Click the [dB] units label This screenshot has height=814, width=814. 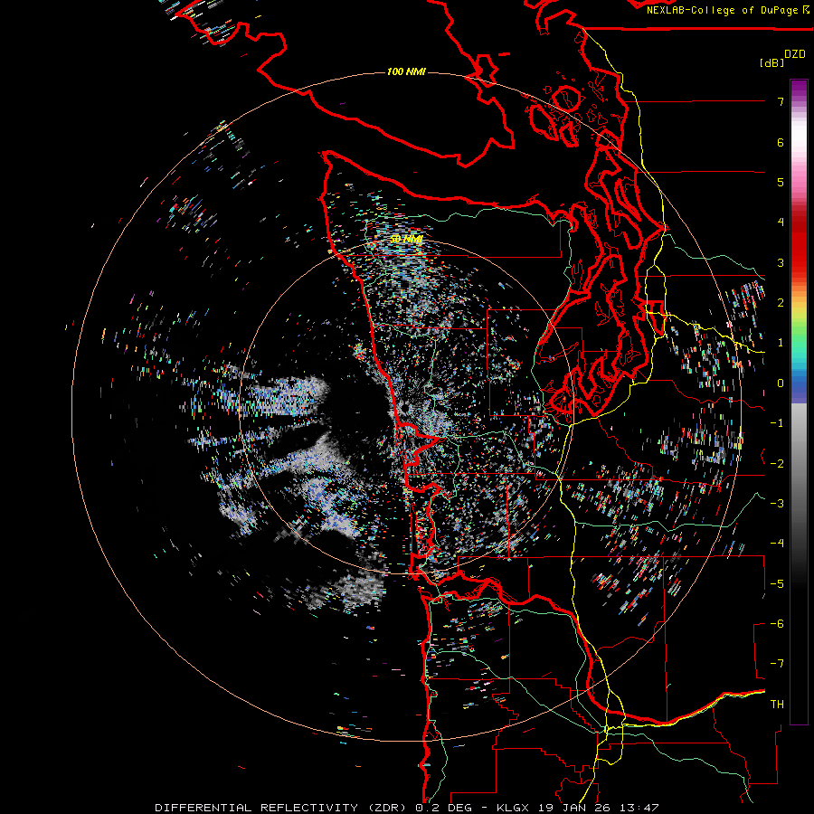click(x=772, y=62)
